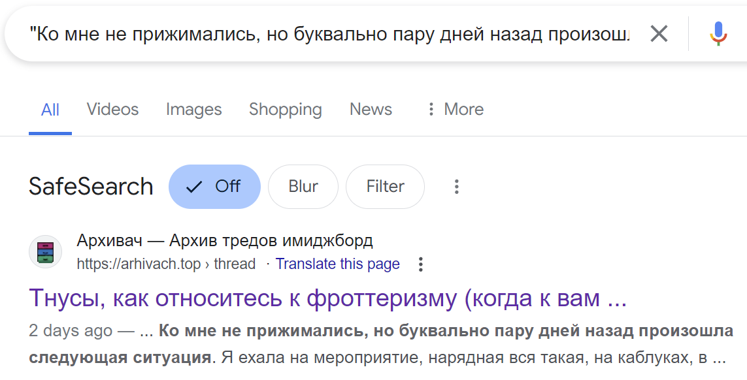
Task: Set SafeSearch to Blur
Action: tap(303, 187)
